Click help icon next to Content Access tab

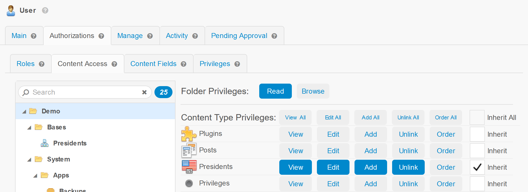pos(114,64)
